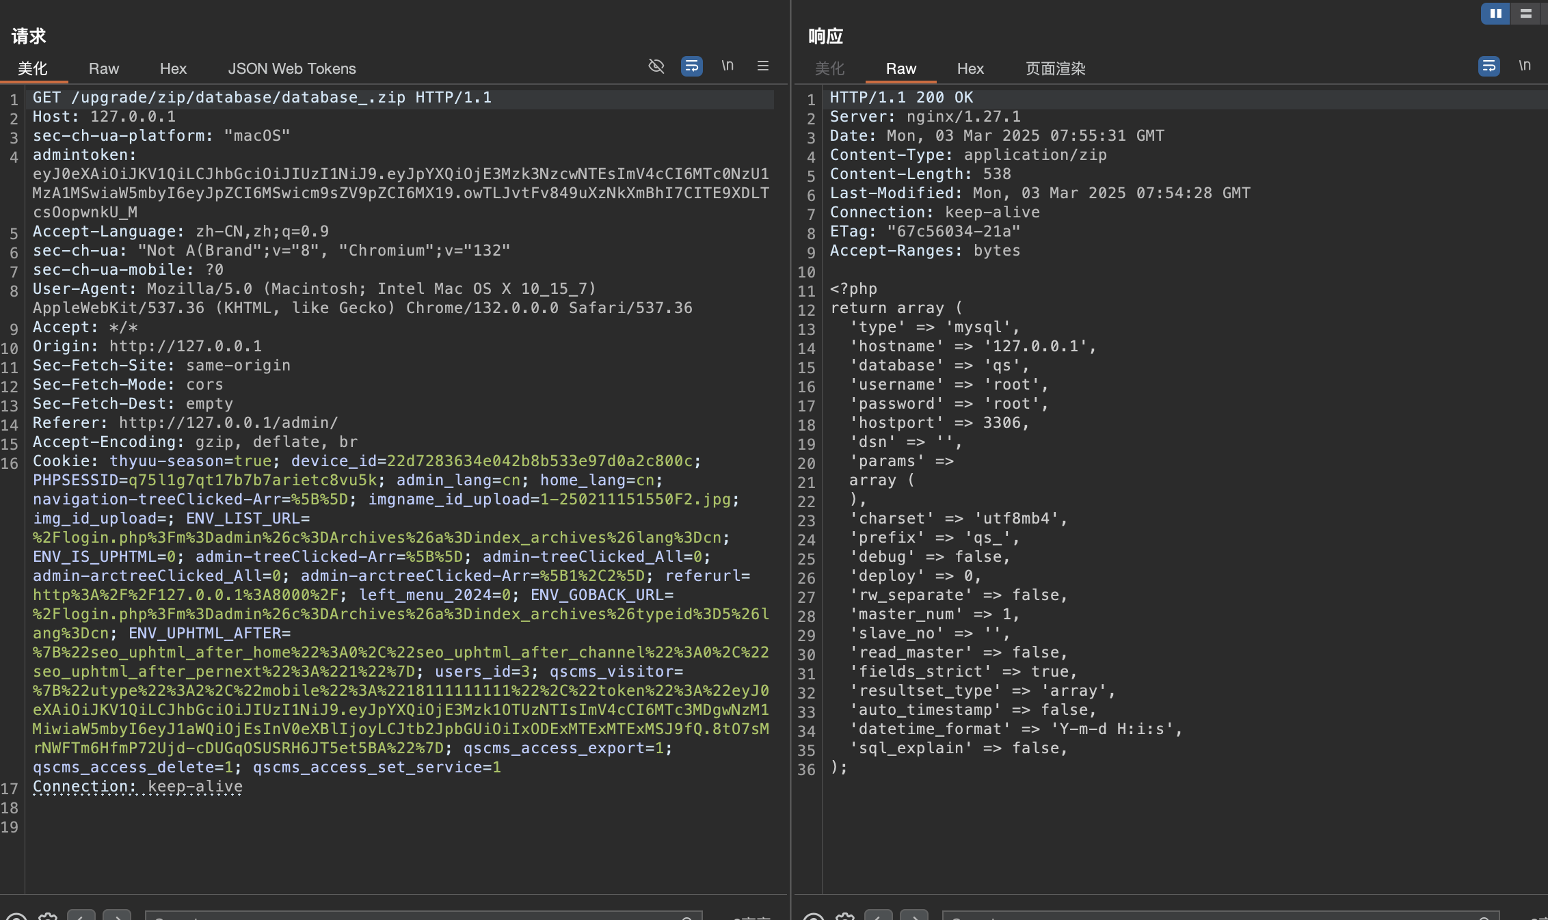
Task: Click the 请求 panel heading
Action: (x=29, y=36)
